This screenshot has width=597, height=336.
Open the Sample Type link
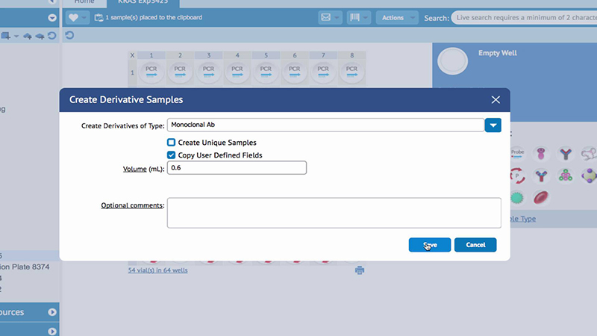tap(523, 219)
